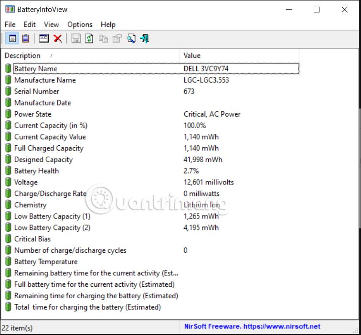This screenshot has width=361, height=335.
Task: Click battery icon beside Voltage row
Action: click(8, 182)
